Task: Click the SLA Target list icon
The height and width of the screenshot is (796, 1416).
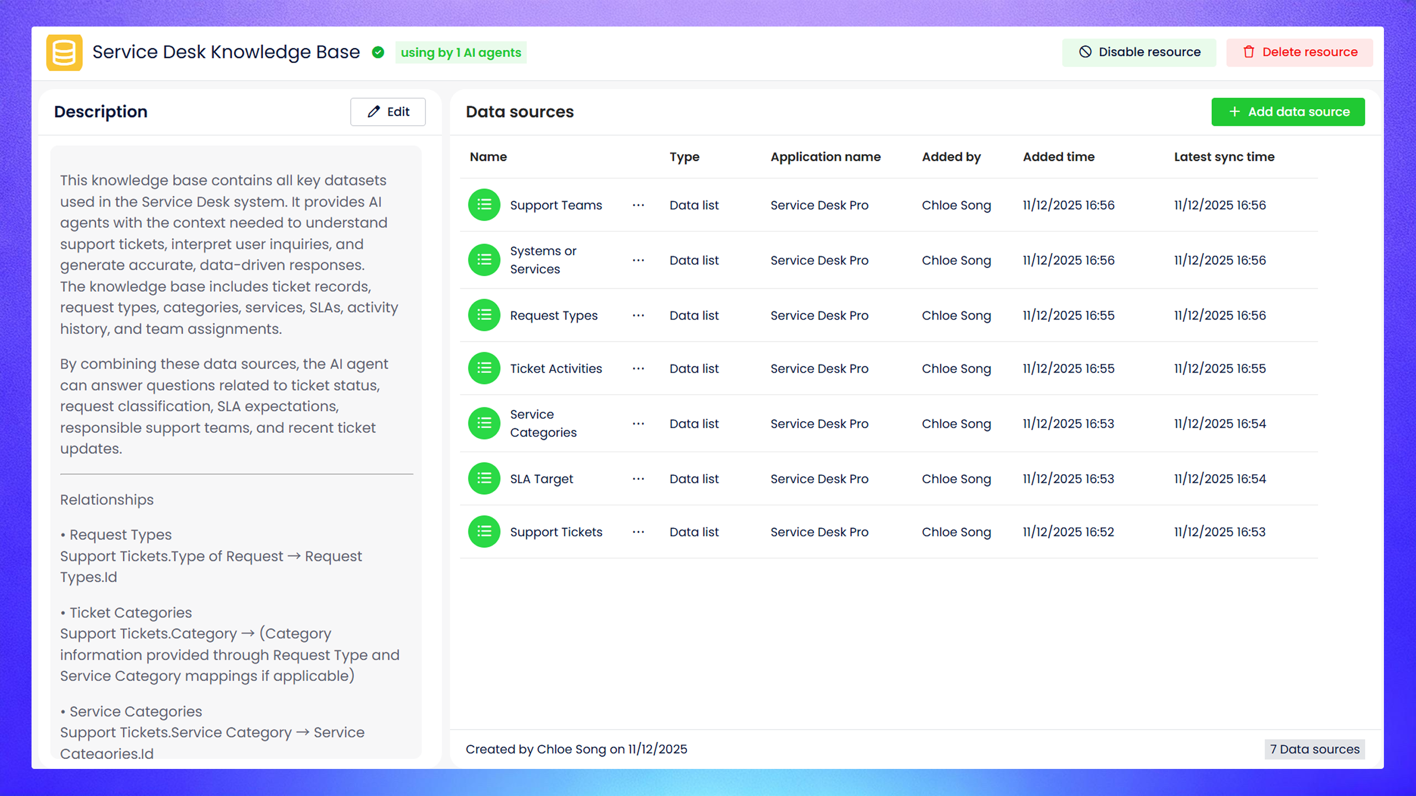Action: pos(484,479)
